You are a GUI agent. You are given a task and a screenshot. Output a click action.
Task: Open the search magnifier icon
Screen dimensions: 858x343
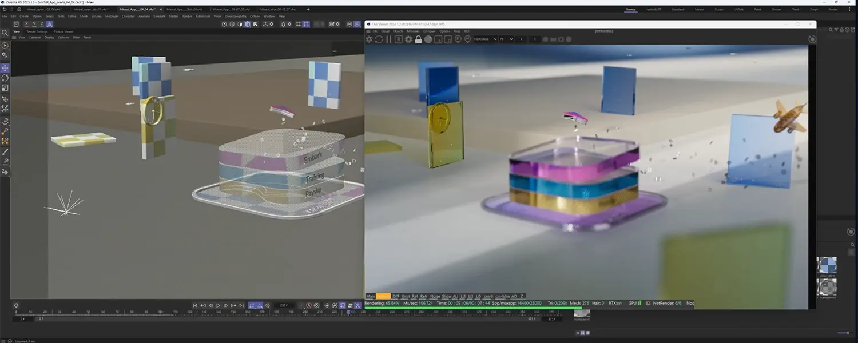[x=5, y=33]
